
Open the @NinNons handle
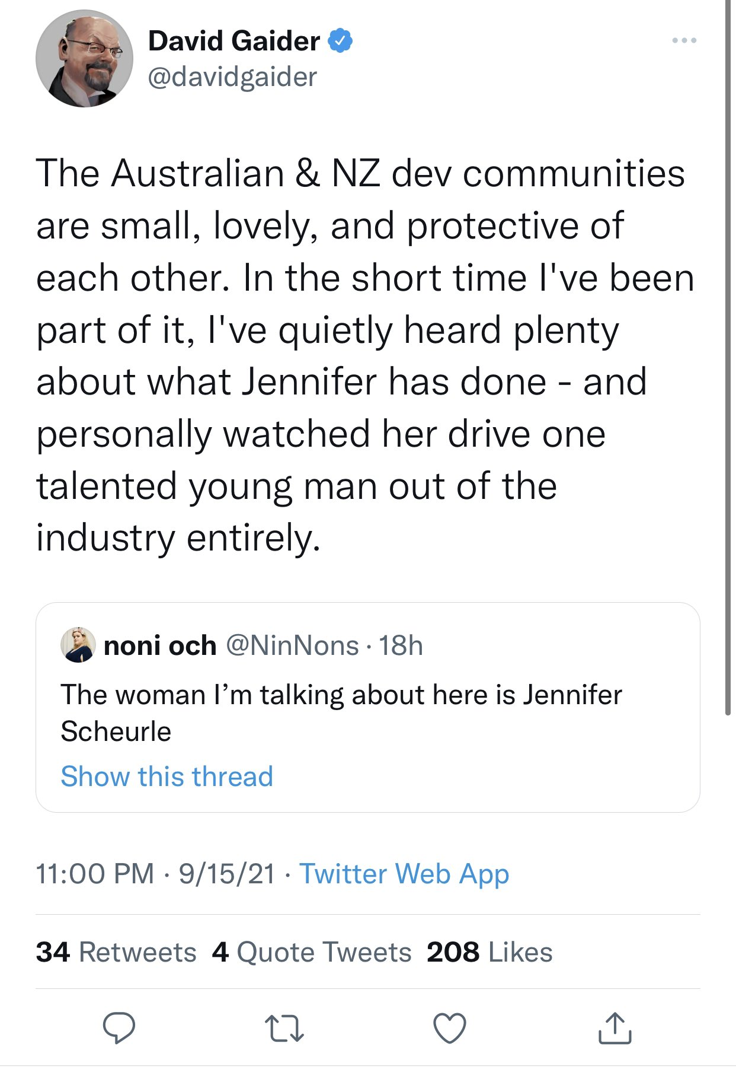293,645
